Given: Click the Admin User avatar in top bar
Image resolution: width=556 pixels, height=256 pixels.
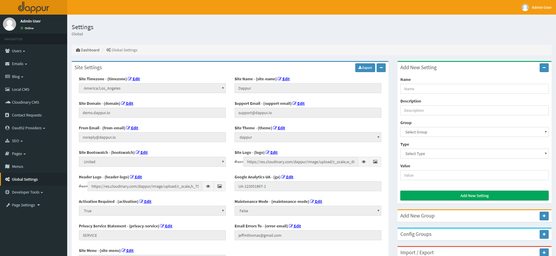Looking at the screenshot, I should [x=525, y=8].
